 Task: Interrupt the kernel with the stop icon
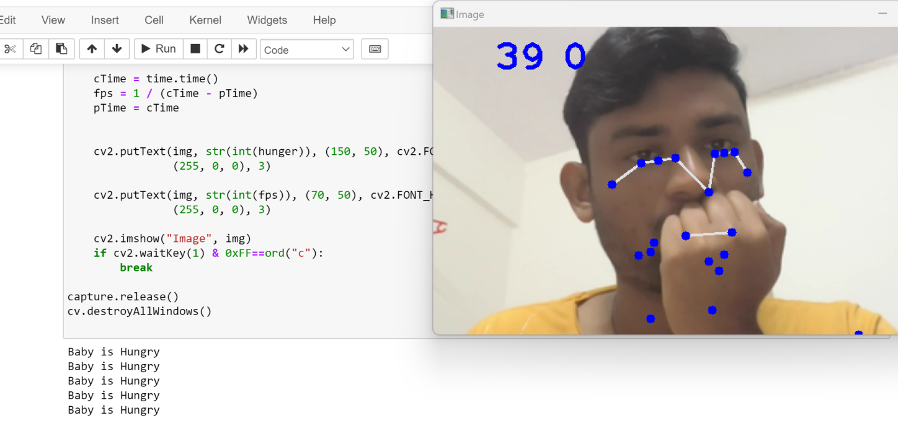coord(195,48)
